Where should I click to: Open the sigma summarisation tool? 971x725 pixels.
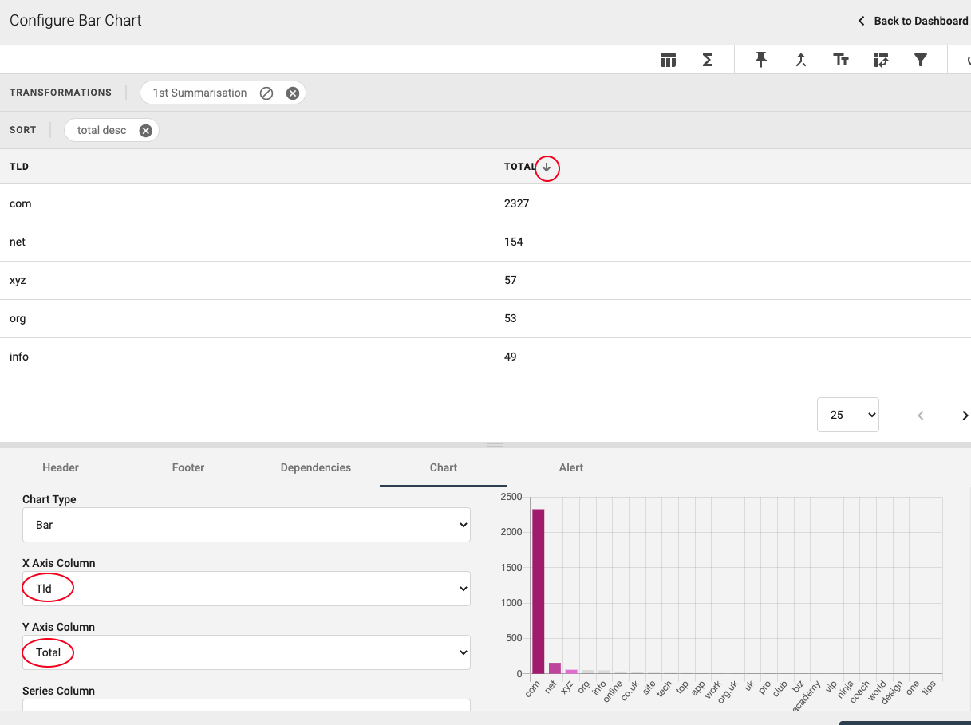(707, 60)
